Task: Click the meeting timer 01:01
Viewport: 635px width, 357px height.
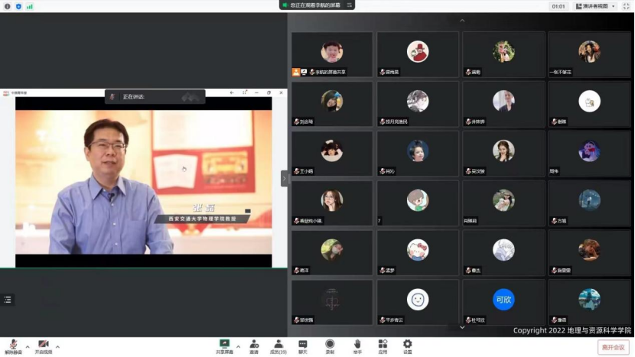Action: pyautogui.click(x=558, y=6)
